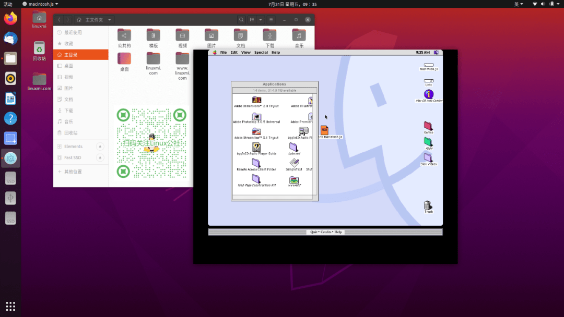Select the Sick videos folder
564x317 pixels.
click(428, 159)
